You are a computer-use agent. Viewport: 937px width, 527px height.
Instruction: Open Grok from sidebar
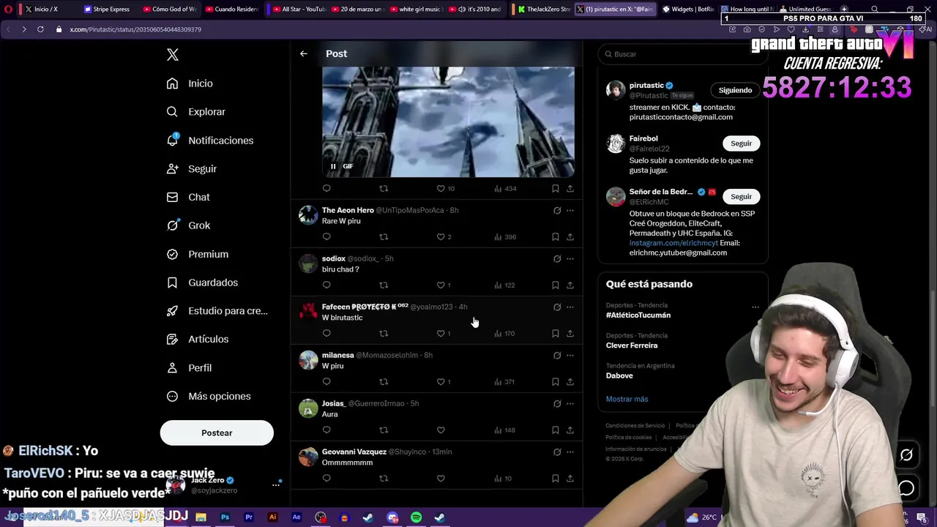188,225
